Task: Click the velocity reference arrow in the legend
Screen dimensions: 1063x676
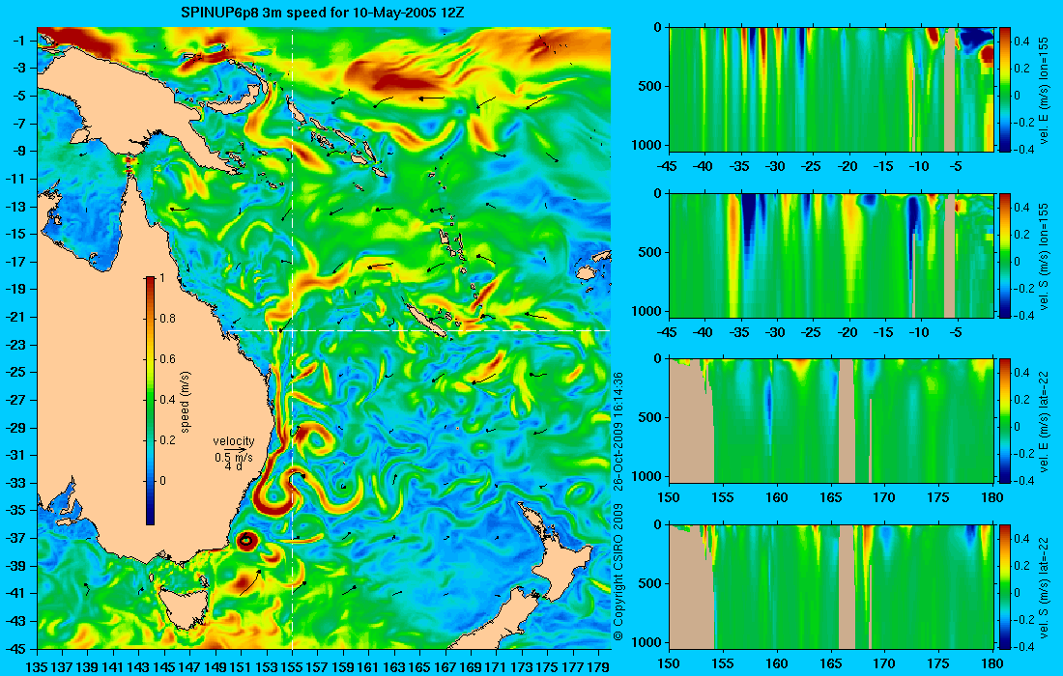Action: pos(235,449)
